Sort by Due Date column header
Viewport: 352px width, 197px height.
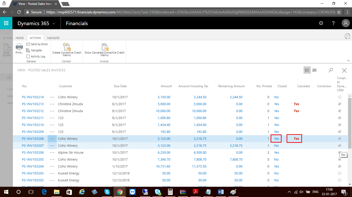pos(120,86)
